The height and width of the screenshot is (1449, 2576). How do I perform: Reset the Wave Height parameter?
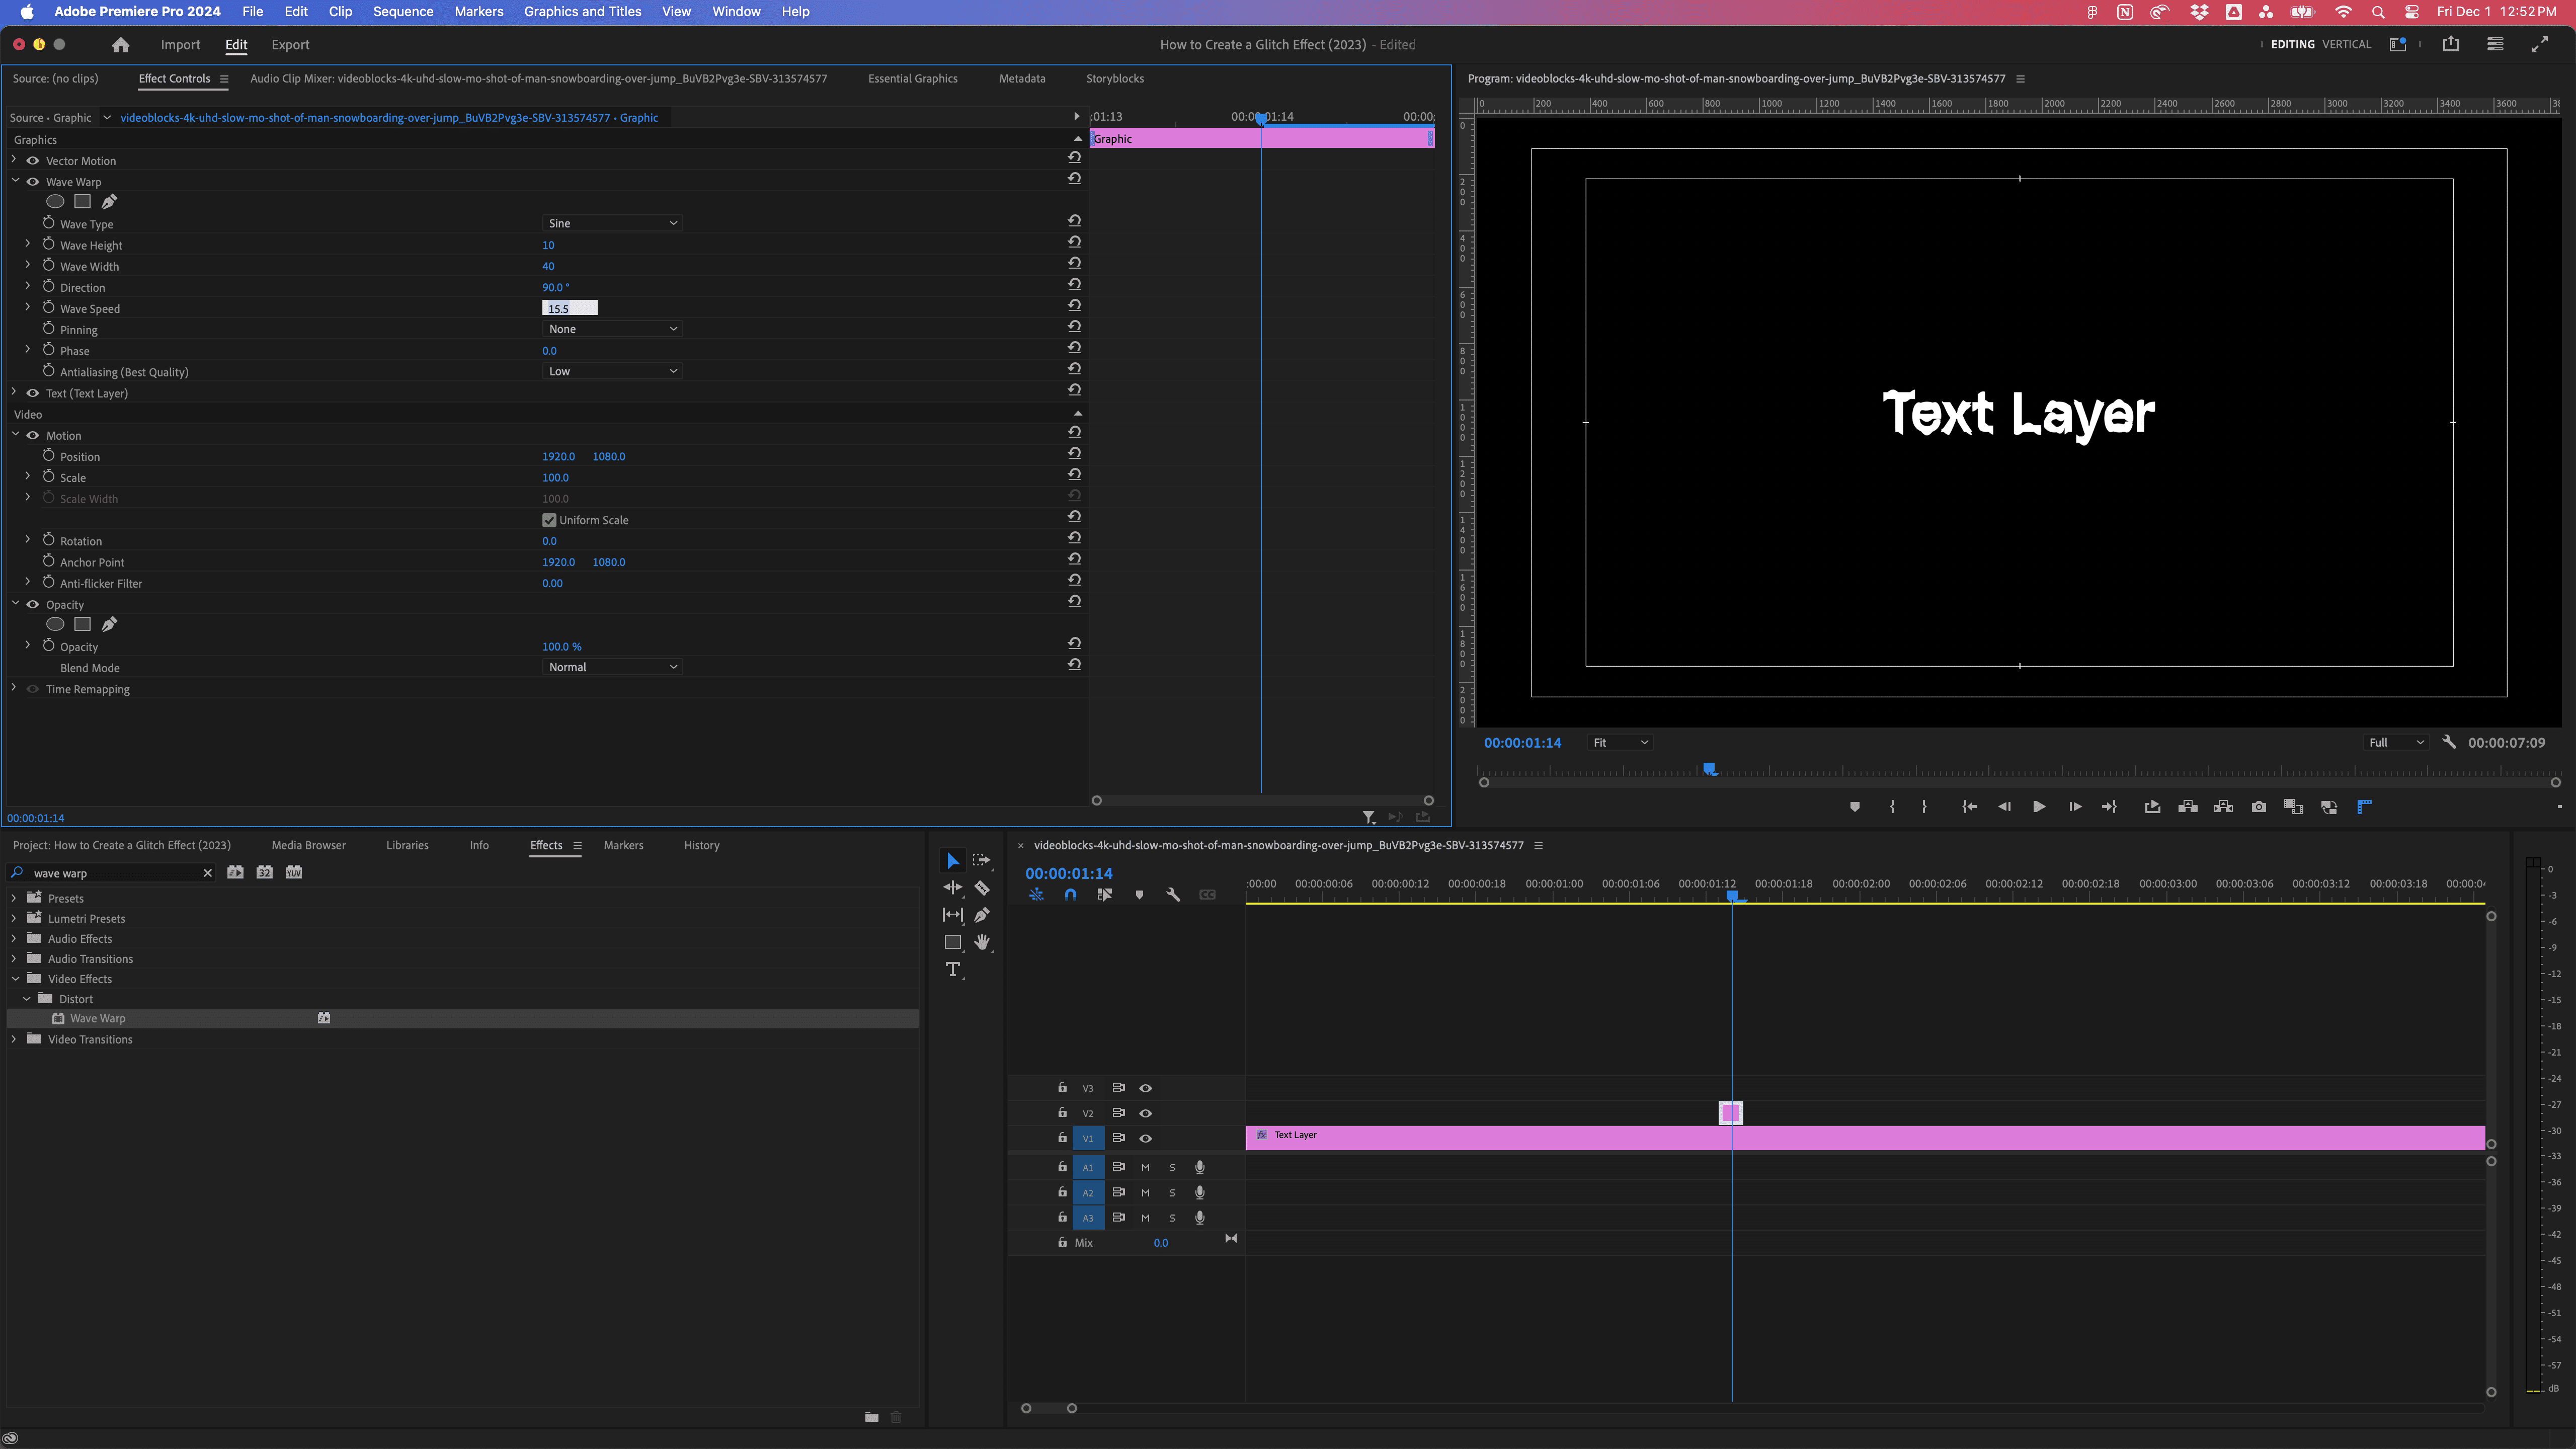[x=1074, y=242]
